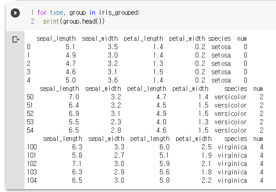Click sepal_width value 2.9 in row 103
The image size is (276, 192).
(x=119, y=172)
